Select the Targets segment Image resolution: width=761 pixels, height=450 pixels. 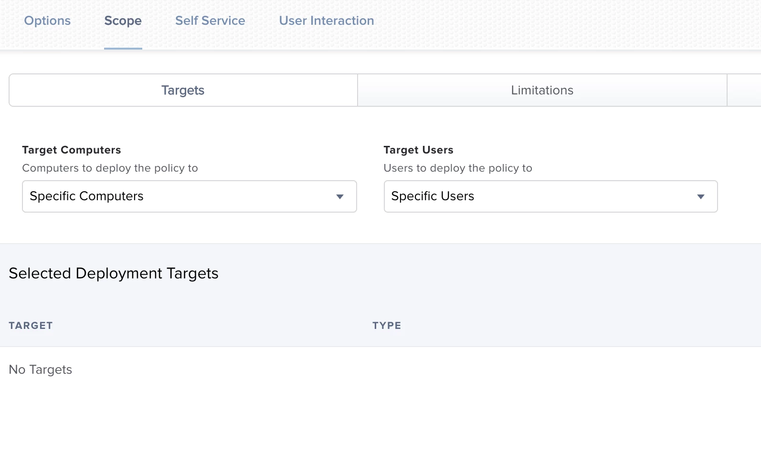(x=183, y=90)
